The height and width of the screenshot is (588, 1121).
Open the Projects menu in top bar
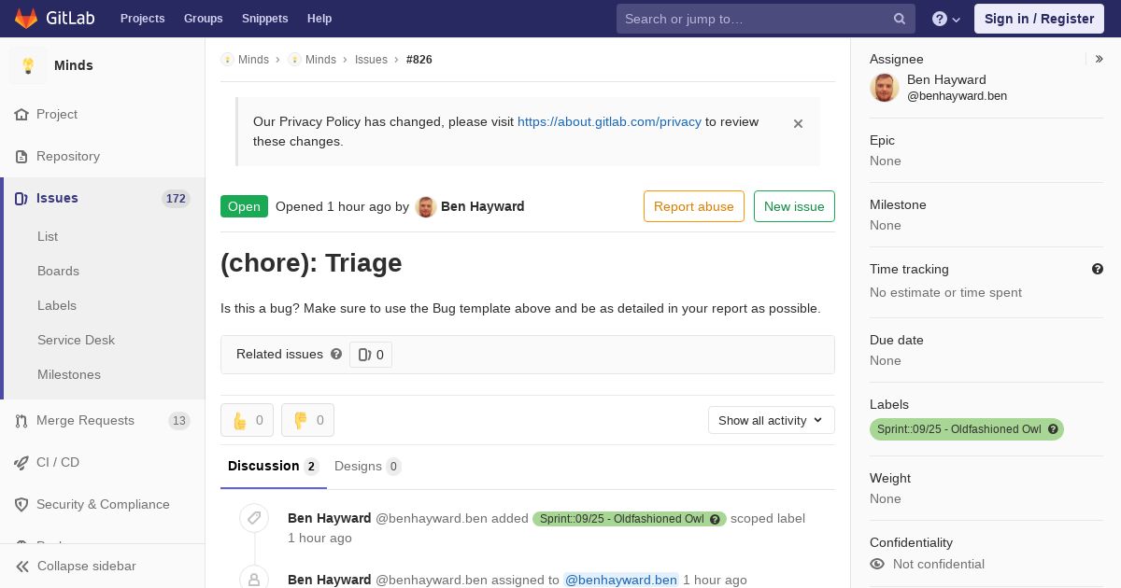pos(142,19)
